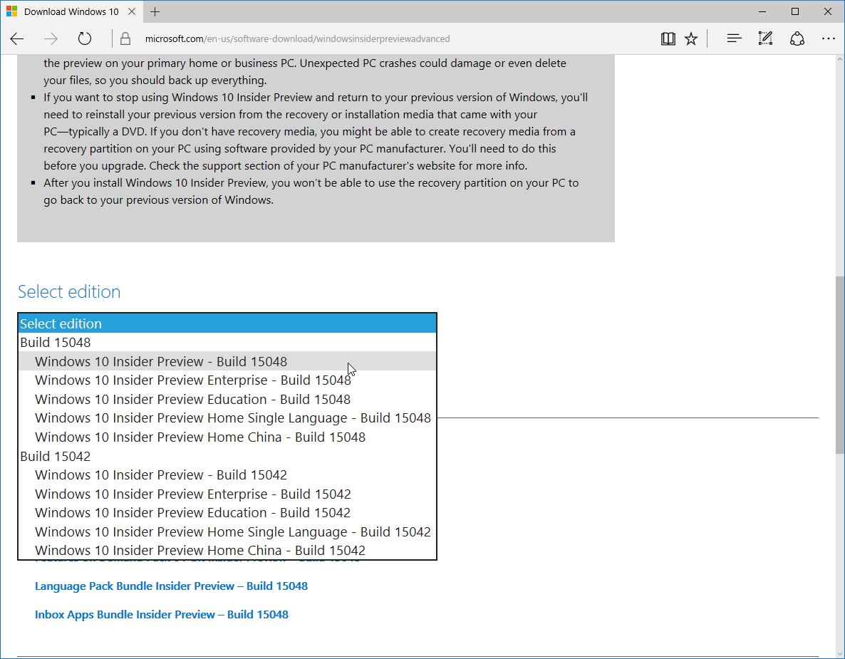Open a new browser tab

pos(155,11)
